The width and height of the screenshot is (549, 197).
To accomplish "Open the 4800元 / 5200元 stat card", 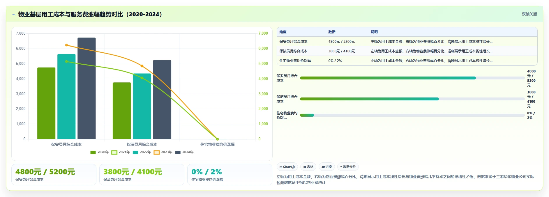I will point(54,175).
